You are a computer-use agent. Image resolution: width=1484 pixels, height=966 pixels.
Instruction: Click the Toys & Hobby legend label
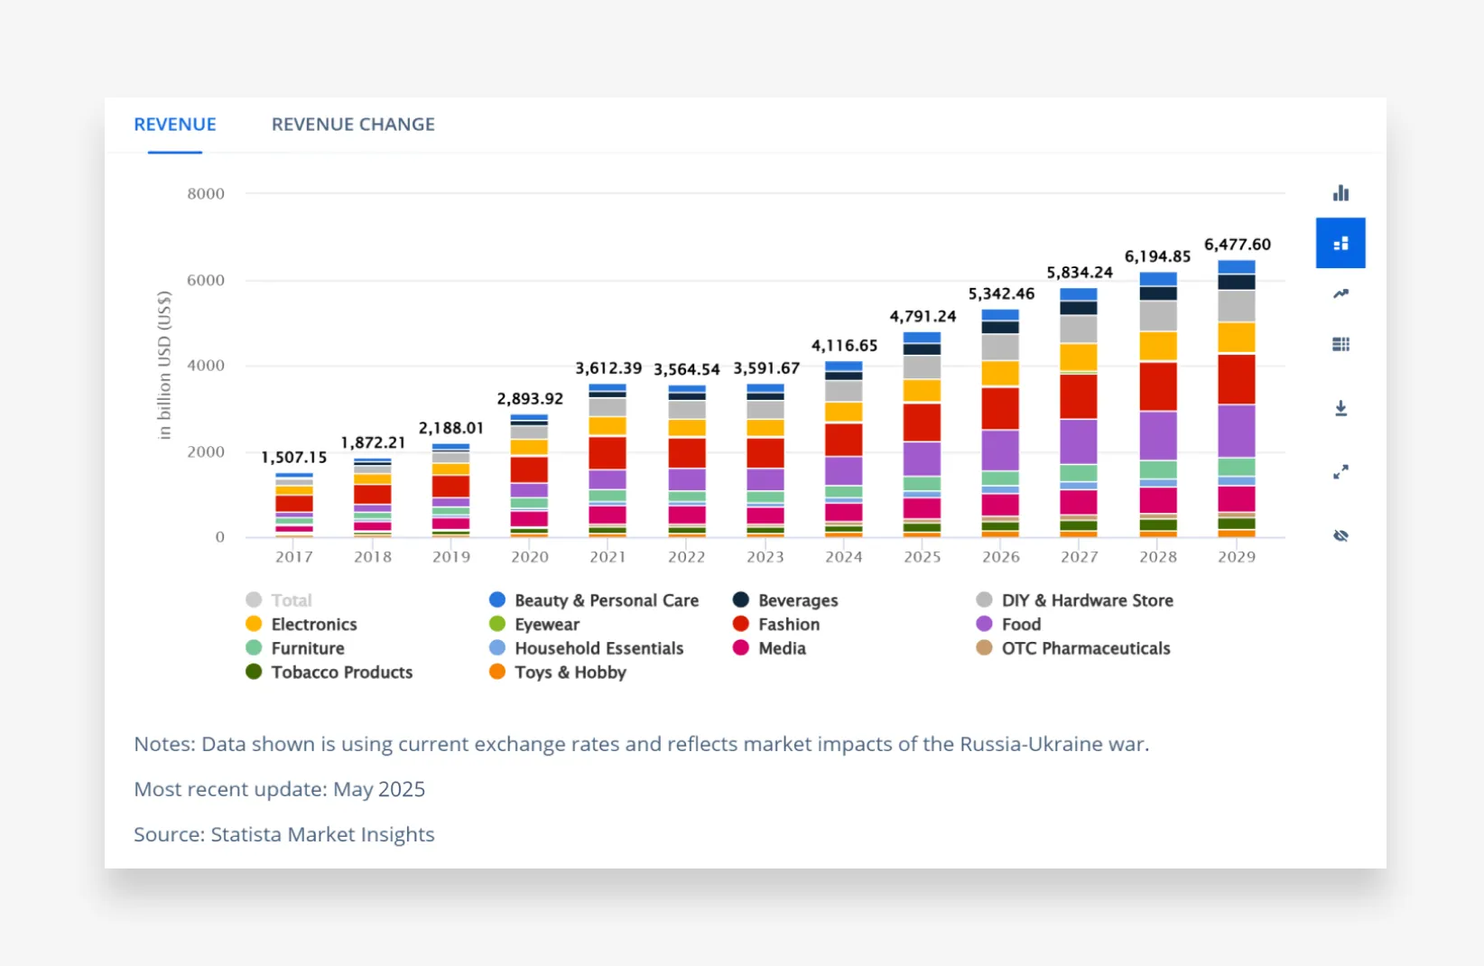tap(570, 673)
